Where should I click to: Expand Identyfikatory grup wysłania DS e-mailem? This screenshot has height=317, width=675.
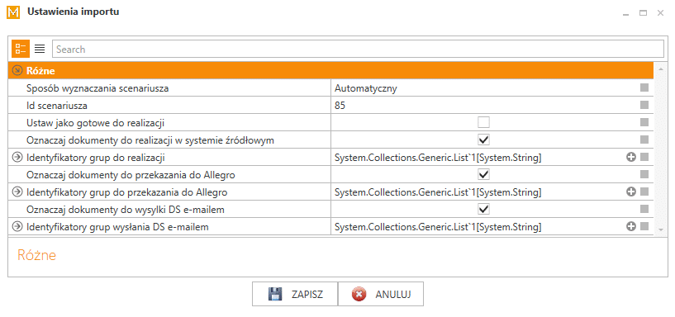click(x=17, y=227)
